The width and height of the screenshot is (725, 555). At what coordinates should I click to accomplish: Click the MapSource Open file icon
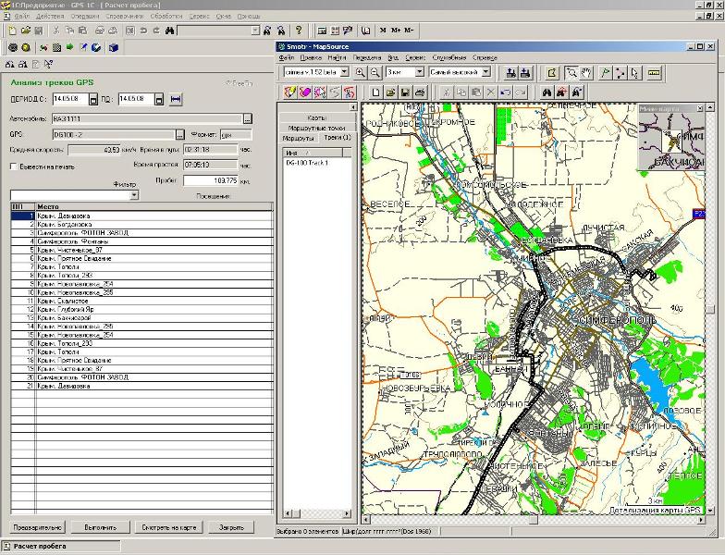pos(390,92)
